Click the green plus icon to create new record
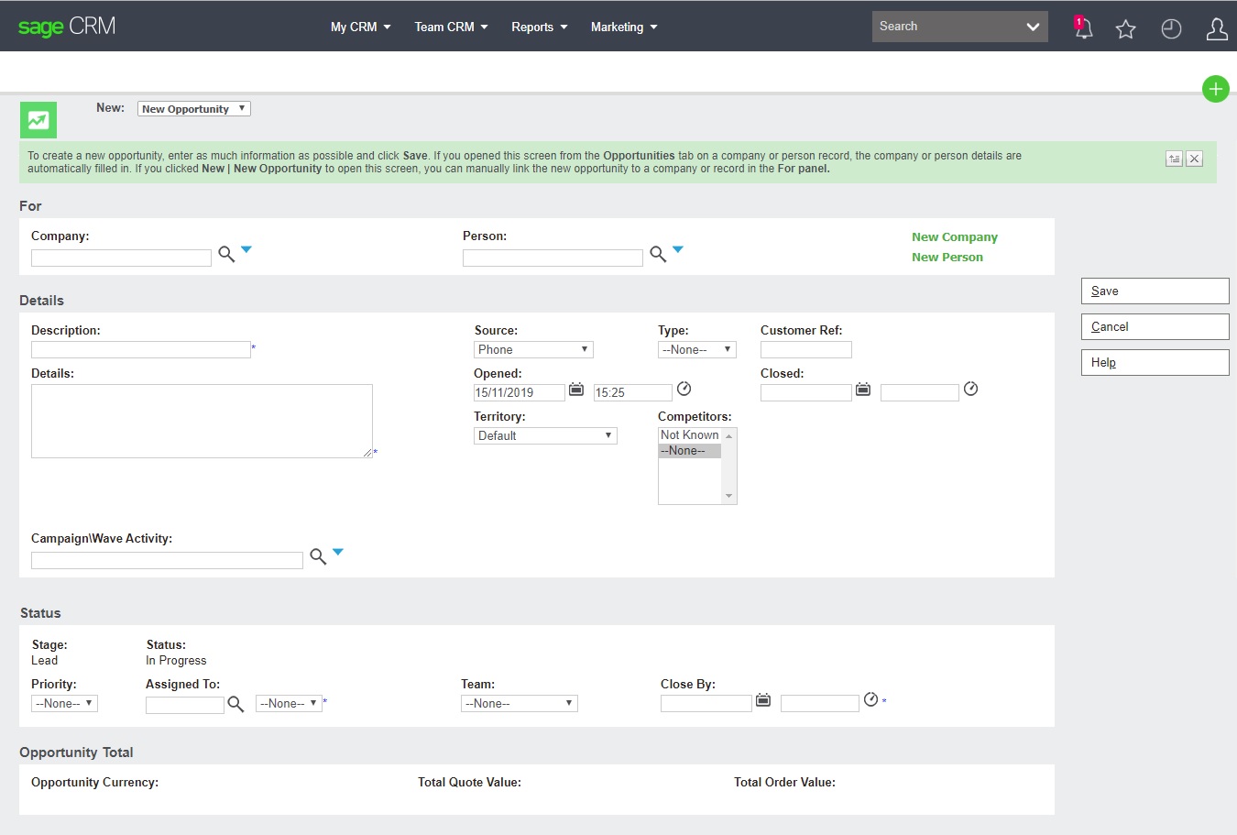Image resolution: width=1237 pixels, height=835 pixels. [1215, 89]
